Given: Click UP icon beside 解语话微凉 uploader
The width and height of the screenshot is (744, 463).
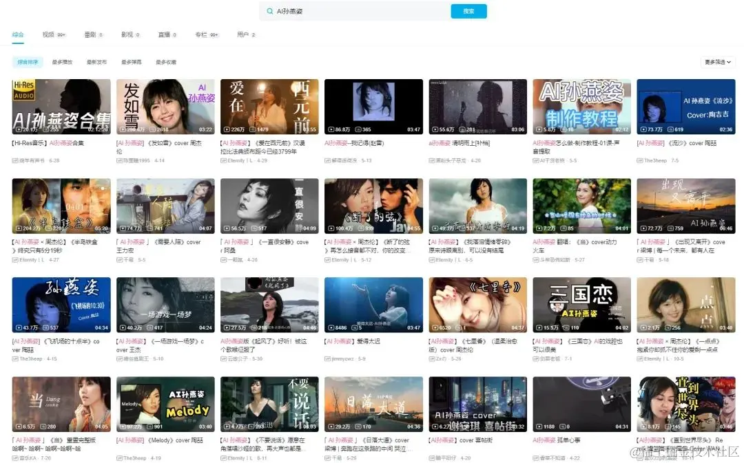Looking at the screenshot, I should (327, 161).
